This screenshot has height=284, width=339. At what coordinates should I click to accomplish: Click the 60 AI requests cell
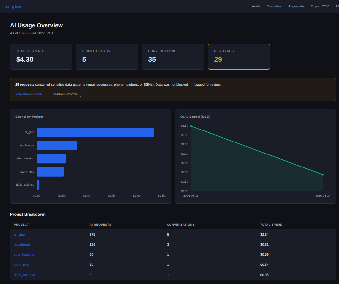(x=91, y=255)
